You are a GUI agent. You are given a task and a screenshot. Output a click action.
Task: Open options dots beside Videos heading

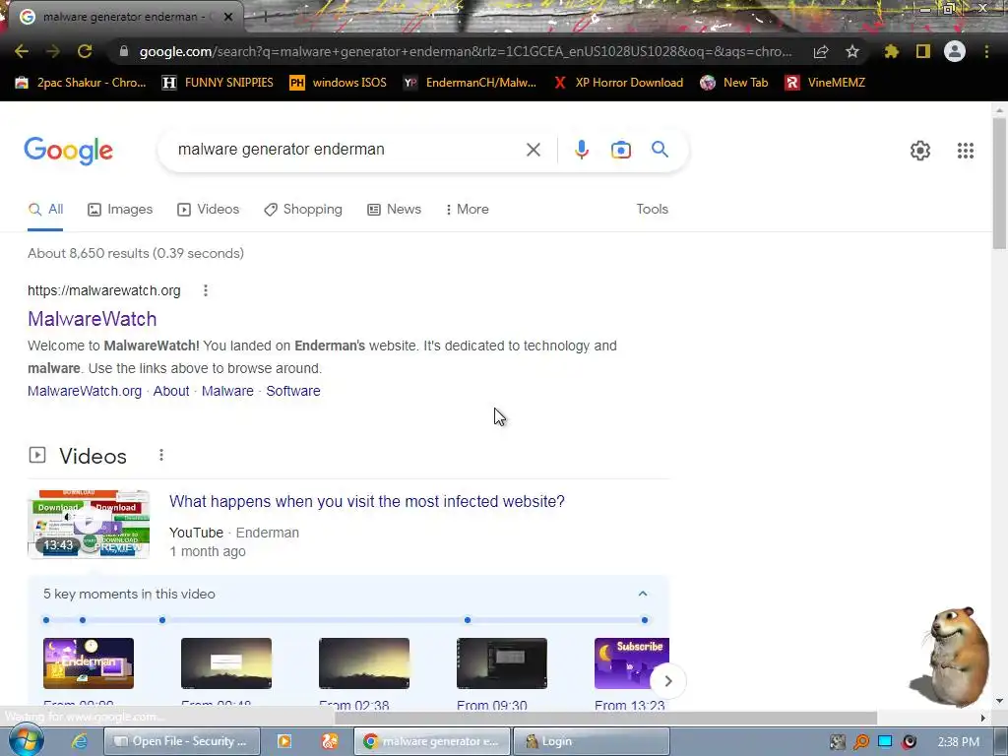point(161,455)
